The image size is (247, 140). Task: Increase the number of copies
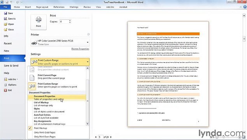pyautogui.click(x=70, y=21)
